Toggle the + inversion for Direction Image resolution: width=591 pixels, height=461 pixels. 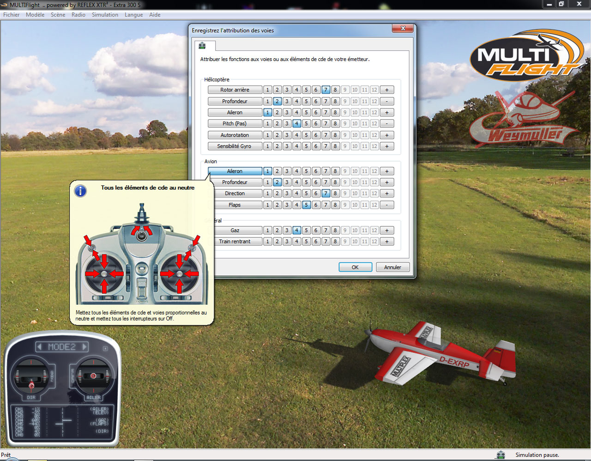387,193
